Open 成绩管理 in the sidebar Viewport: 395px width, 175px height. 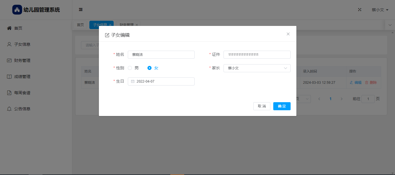36,77
